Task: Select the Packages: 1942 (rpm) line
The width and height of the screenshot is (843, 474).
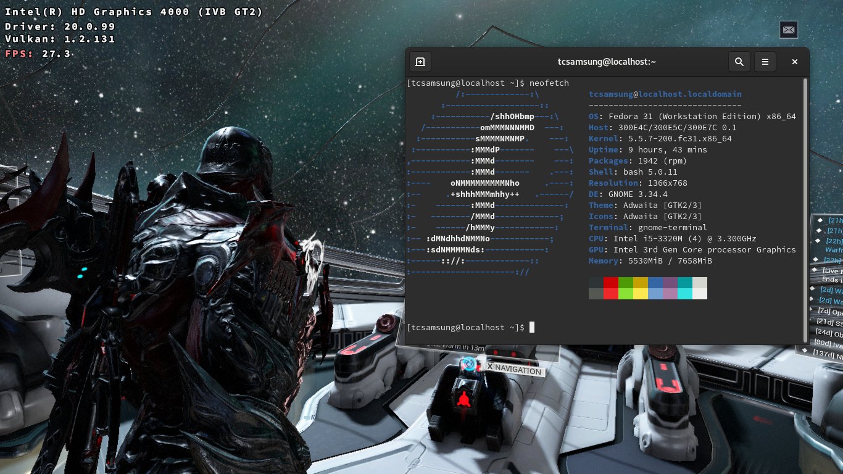Action: [x=638, y=161]
